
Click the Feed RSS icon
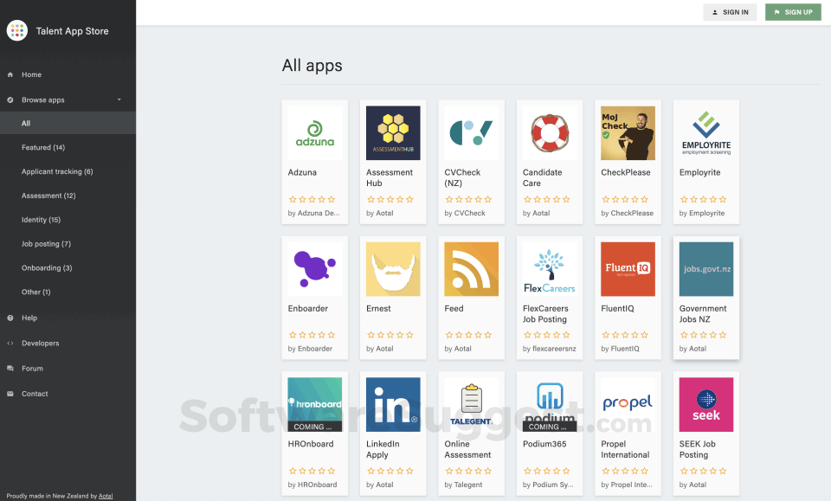471,268
